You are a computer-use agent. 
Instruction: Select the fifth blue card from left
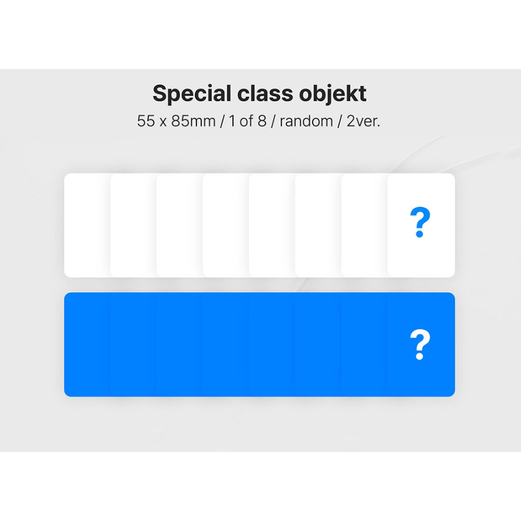pos(271,345)
